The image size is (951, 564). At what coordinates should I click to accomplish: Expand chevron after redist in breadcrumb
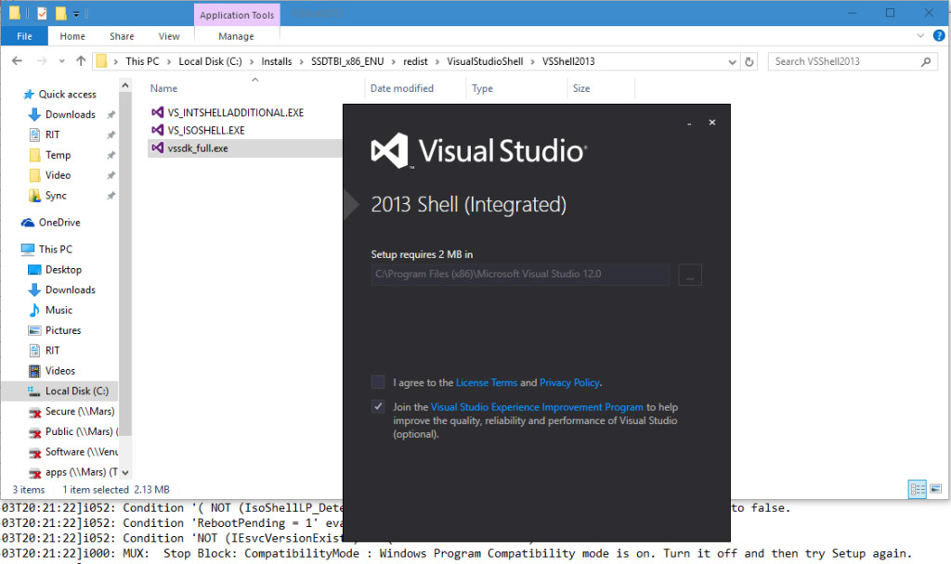point(436,61)
